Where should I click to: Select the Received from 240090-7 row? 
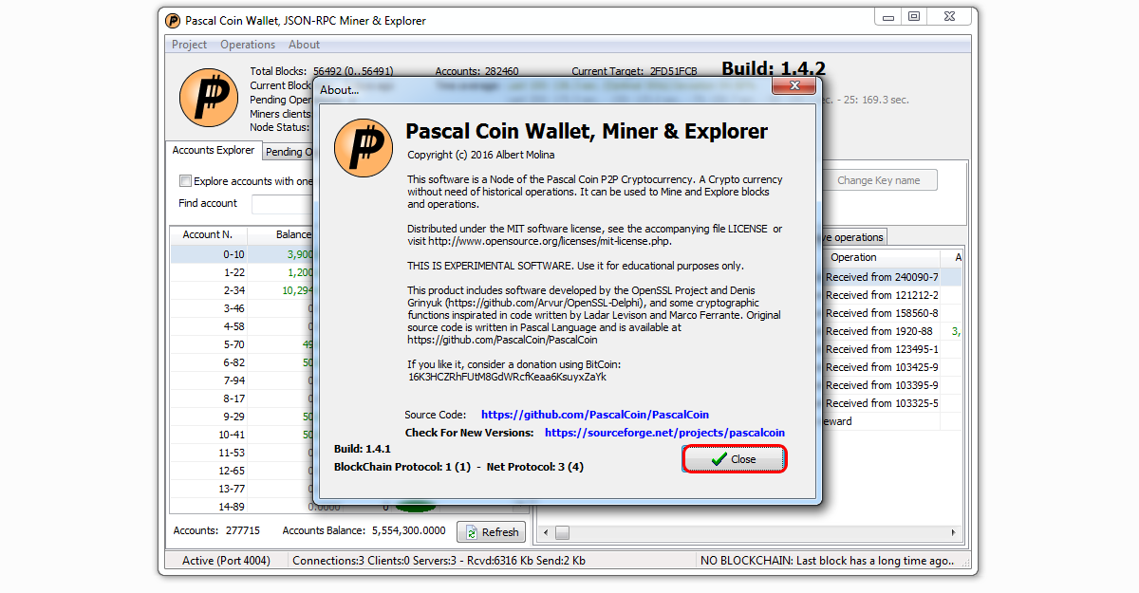(882, 277)
